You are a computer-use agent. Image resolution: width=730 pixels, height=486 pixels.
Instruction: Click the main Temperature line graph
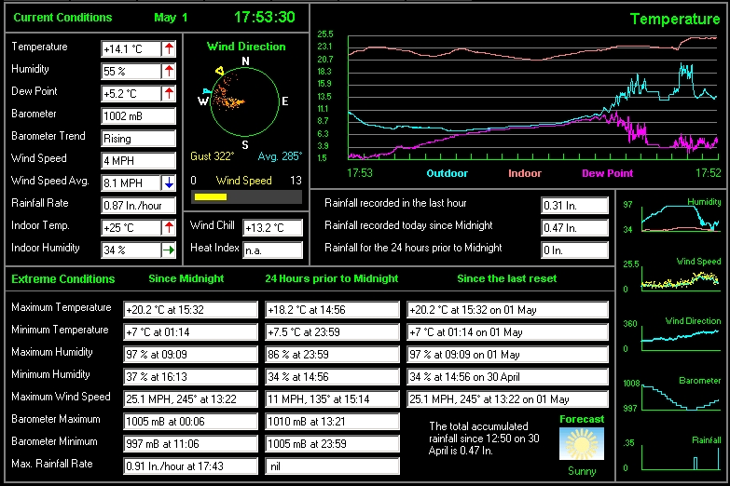click(531, 98)
